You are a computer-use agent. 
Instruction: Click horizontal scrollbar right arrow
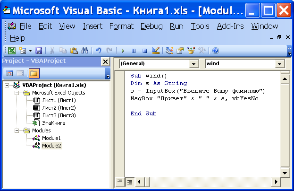pyautogui.click(x=276, y=182)
